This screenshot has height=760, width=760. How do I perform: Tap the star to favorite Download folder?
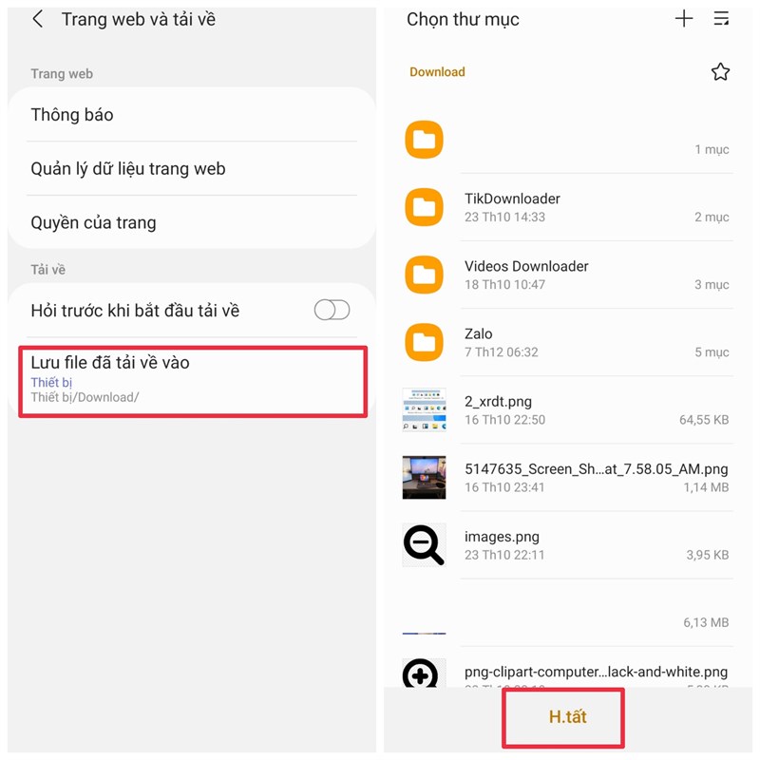point(721,71)
